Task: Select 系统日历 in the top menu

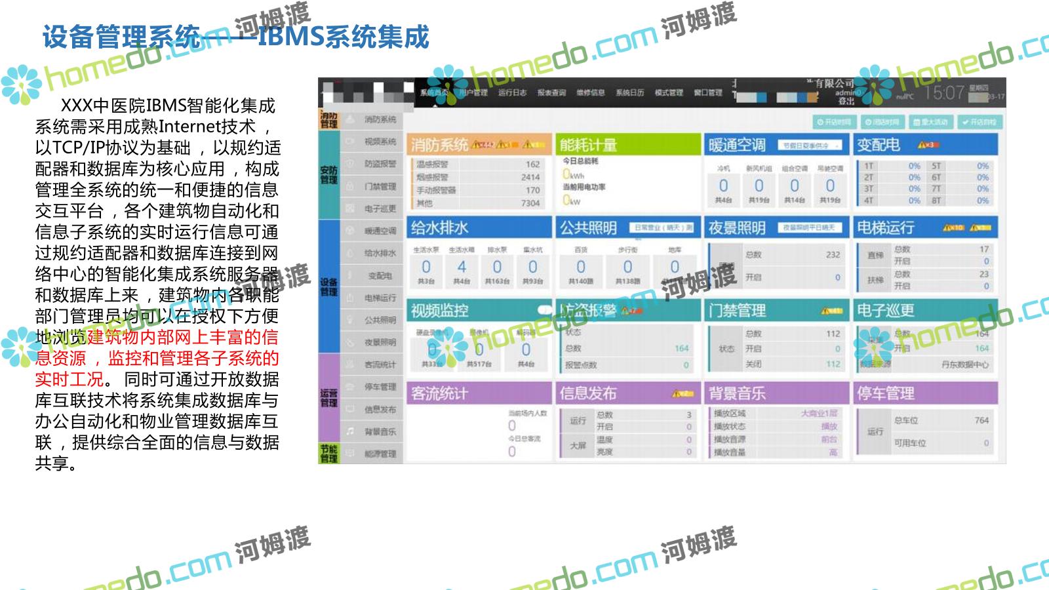Action: 629,93
